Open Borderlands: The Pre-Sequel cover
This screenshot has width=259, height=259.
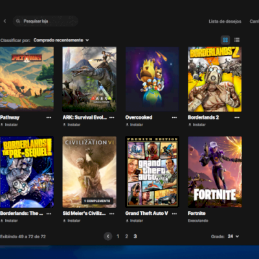[x=27, y=172]
